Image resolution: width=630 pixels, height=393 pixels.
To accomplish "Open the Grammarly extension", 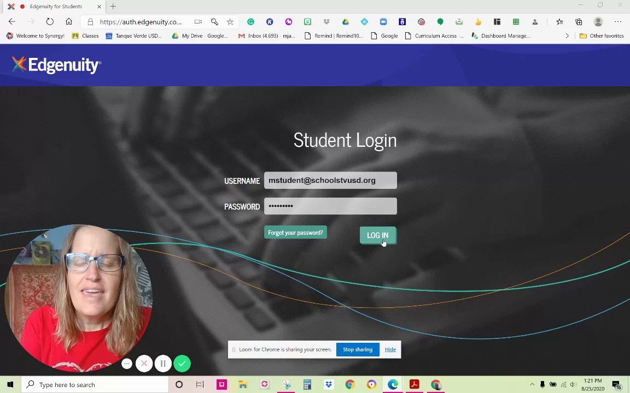I will click(250, 22).
